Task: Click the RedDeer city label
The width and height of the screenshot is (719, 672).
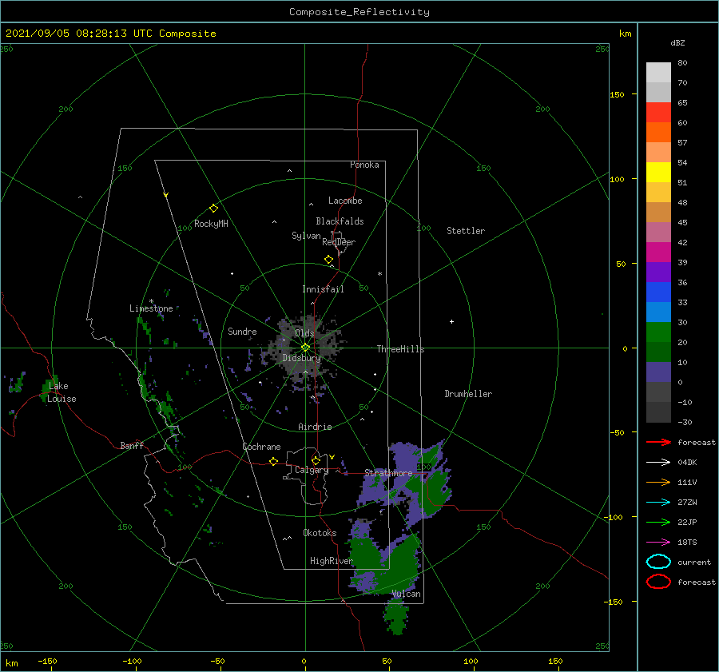Action: coord(339,242)
